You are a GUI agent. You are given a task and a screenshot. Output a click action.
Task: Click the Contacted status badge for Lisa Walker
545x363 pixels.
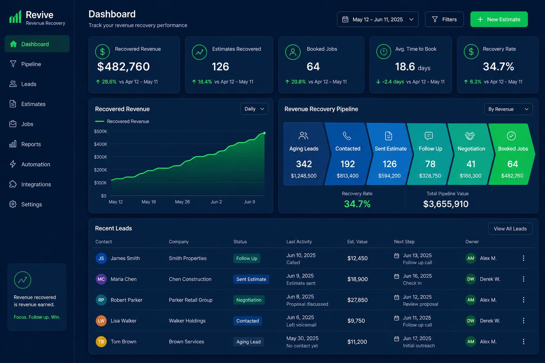(247, 321)
